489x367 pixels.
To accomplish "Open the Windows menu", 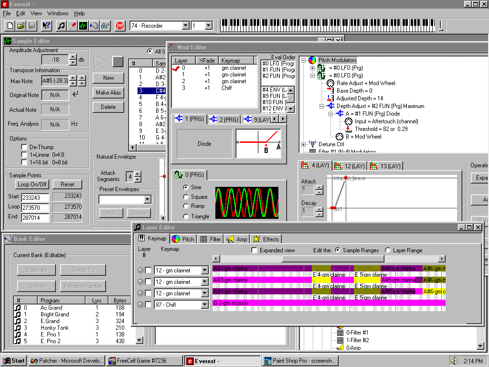I will 58,13.
